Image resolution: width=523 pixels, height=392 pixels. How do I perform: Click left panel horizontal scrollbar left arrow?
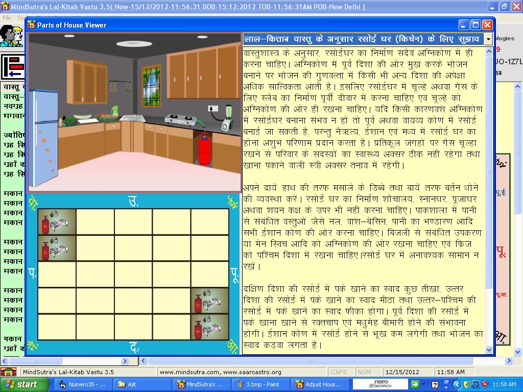5,361
